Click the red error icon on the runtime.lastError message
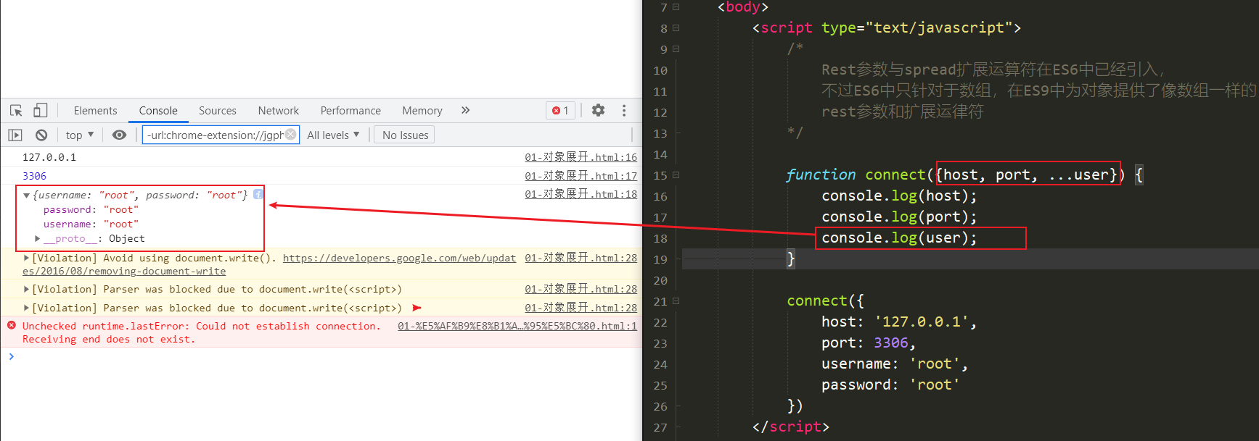The image size is (1259, 441). point(12,326)
